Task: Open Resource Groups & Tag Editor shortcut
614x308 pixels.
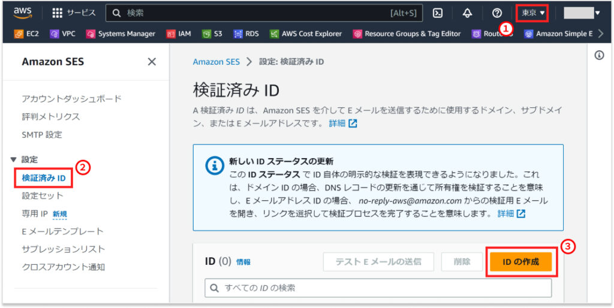Action: (407, 34)
